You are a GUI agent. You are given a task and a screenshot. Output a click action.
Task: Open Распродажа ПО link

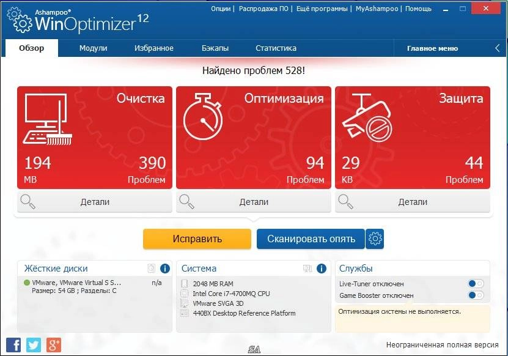(263, 9)
